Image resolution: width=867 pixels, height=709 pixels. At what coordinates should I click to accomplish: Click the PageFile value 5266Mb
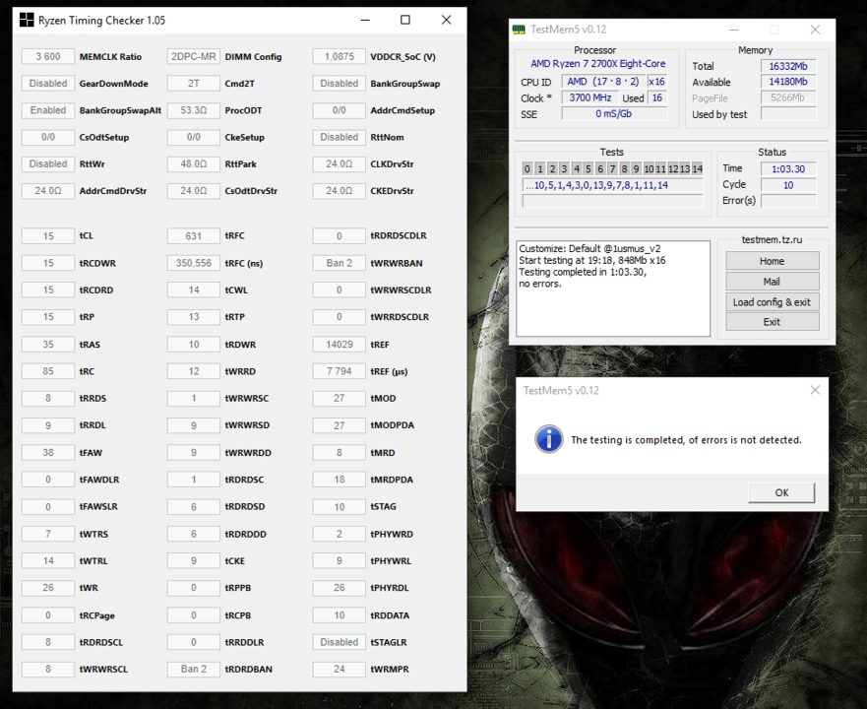click(x=788, y=97)
